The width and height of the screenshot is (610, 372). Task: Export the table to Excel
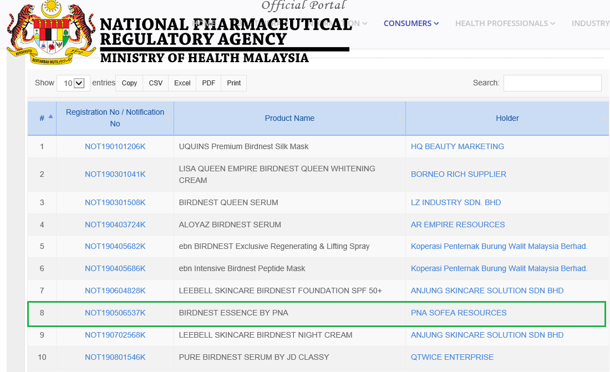182,83
